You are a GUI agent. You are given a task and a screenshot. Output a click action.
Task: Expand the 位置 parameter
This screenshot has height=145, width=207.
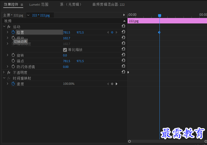(x=7, y=32)
